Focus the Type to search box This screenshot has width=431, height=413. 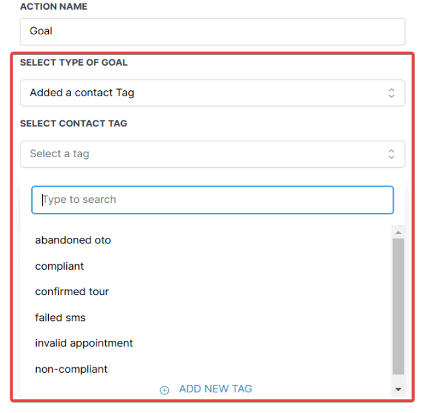pyautogui.click(x=212, y=200)
